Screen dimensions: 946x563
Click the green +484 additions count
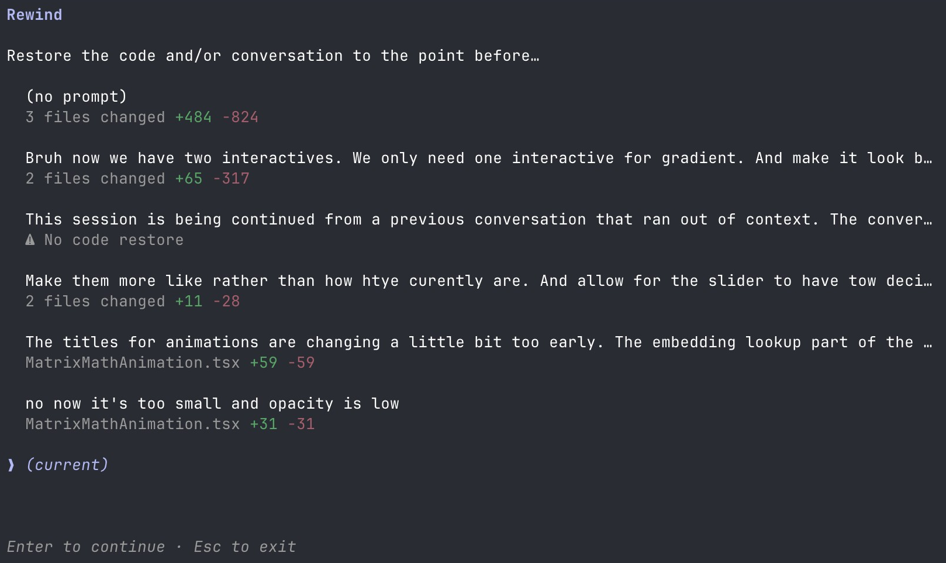(194, 117)
